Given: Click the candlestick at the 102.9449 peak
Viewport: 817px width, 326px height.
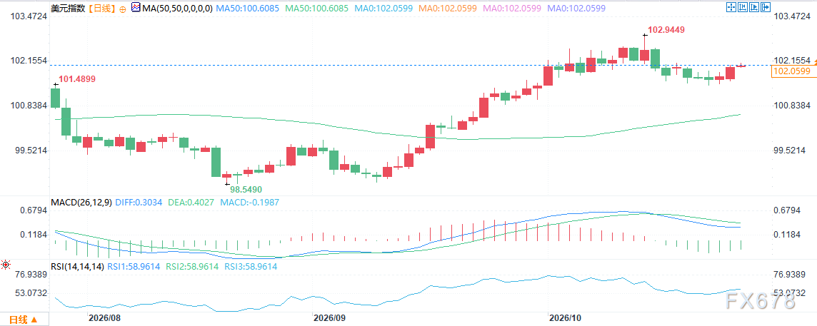Looking at the screenshot, I should tap(645, 51).
